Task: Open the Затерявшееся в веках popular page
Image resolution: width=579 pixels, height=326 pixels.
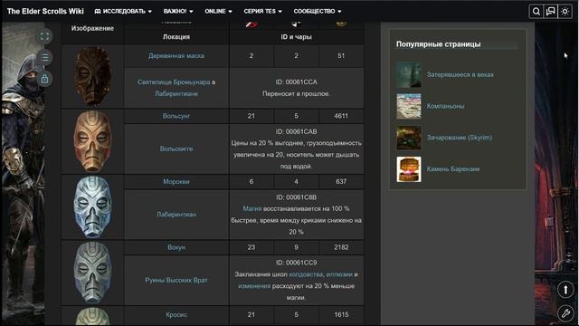Action: pyautogui.click(x=460, y=74)
